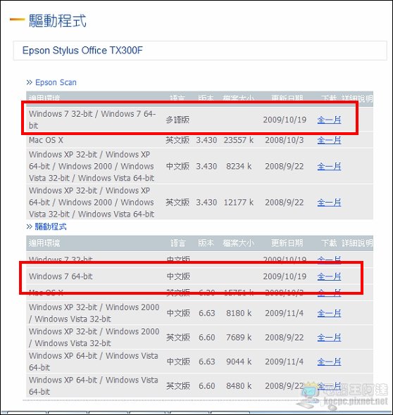Image resolution: width=393 pixels, height=415 pixels.
Task: Click the 8480 k file size
Action: point(239,386)
